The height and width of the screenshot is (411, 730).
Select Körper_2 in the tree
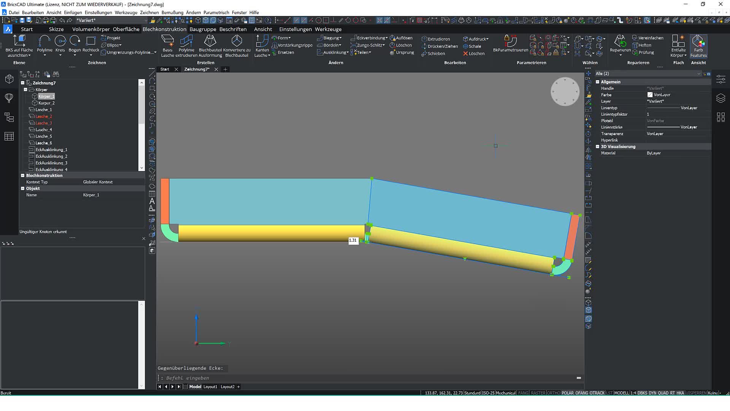46,103
